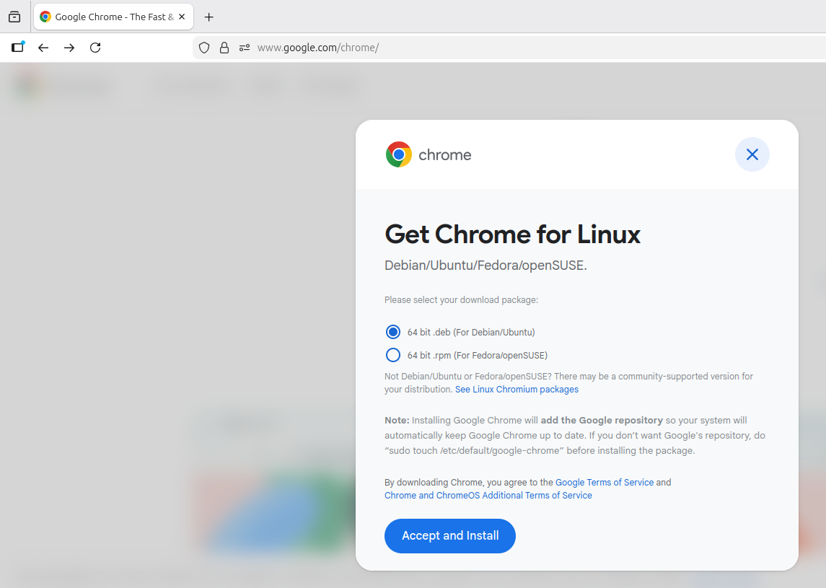Focus the address bar with www.google.com/chrome/
The image size is (826, 588).
coord(433,48)
